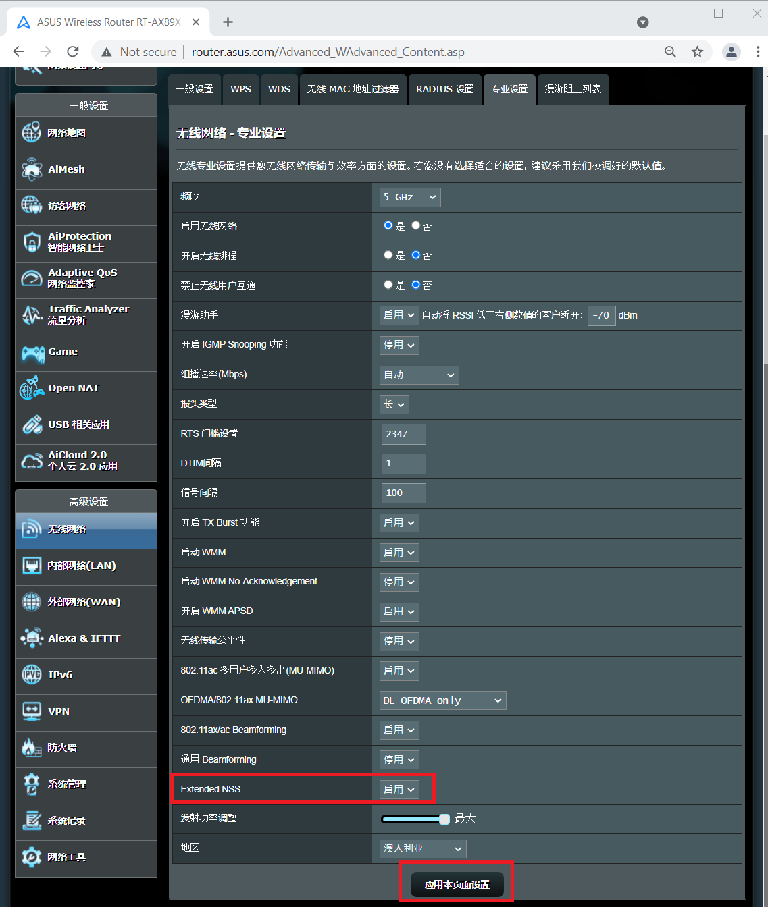Open TX Burst 功能 dropdown
Image resolution: width=768 pixels, height=907 pixels.
pos(399,523)
